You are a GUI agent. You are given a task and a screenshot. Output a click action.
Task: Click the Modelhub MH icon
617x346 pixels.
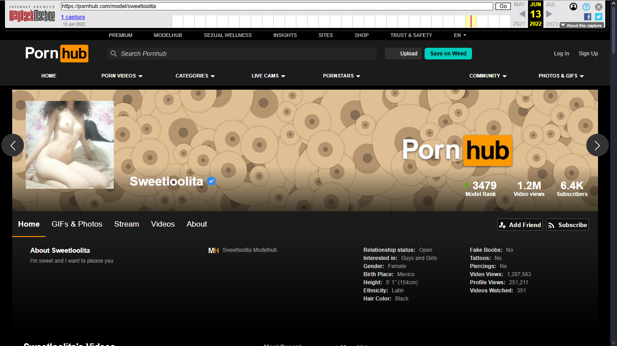tap(213, 250)
